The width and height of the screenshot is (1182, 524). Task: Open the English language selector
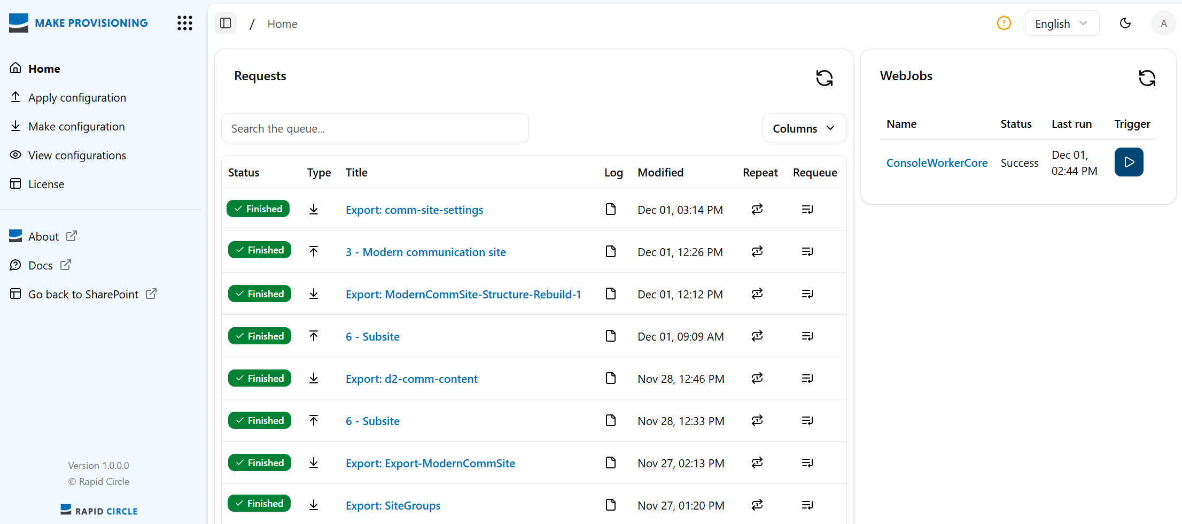(1061, 23)
